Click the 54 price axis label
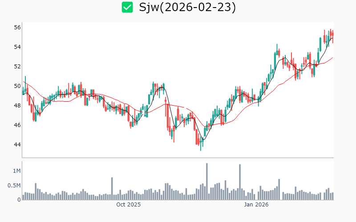Viewport: 356px width, 222px height. [x=17, y=47]
